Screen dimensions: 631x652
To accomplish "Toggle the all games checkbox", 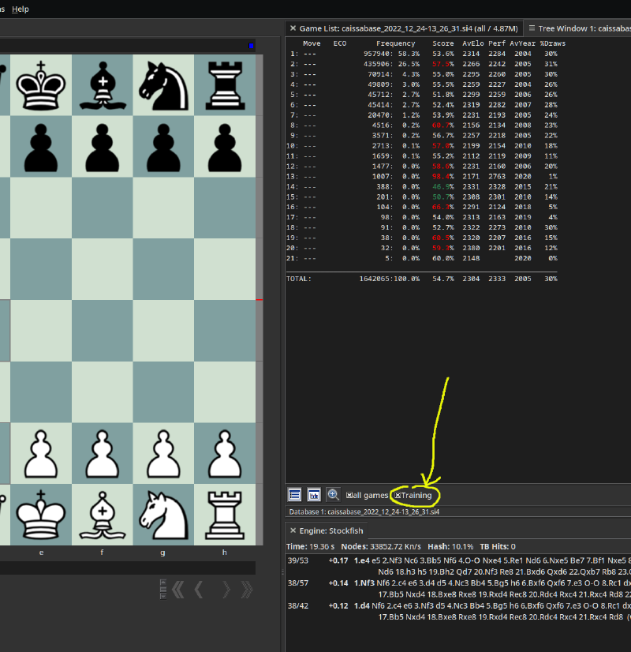I will tap(349, 496).
